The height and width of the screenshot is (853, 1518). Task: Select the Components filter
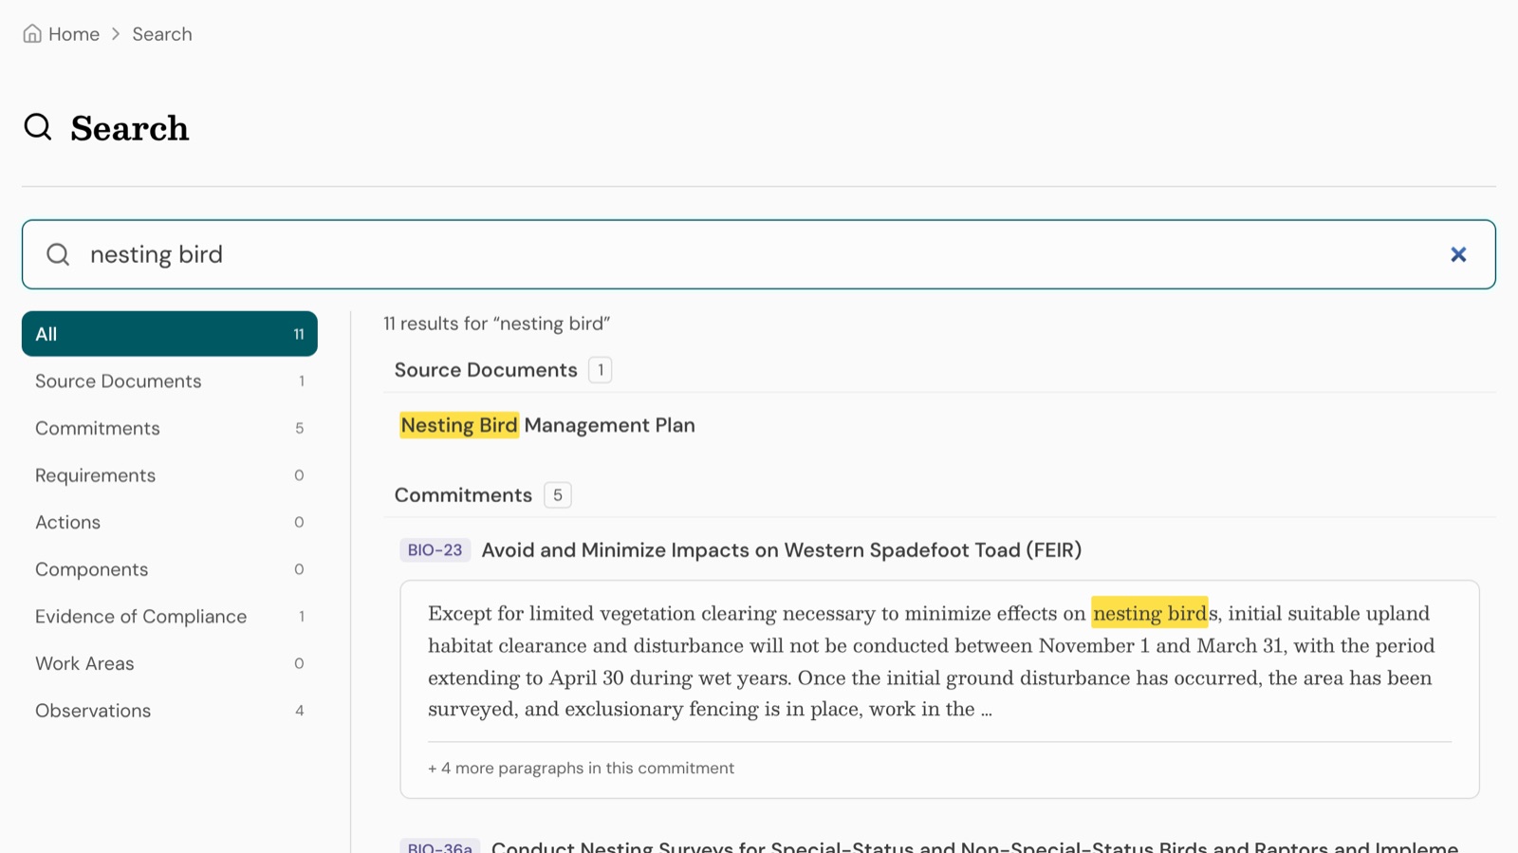point(170,569)
